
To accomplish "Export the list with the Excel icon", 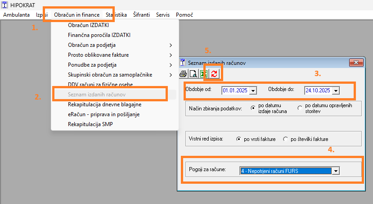I will pos(204,74).
